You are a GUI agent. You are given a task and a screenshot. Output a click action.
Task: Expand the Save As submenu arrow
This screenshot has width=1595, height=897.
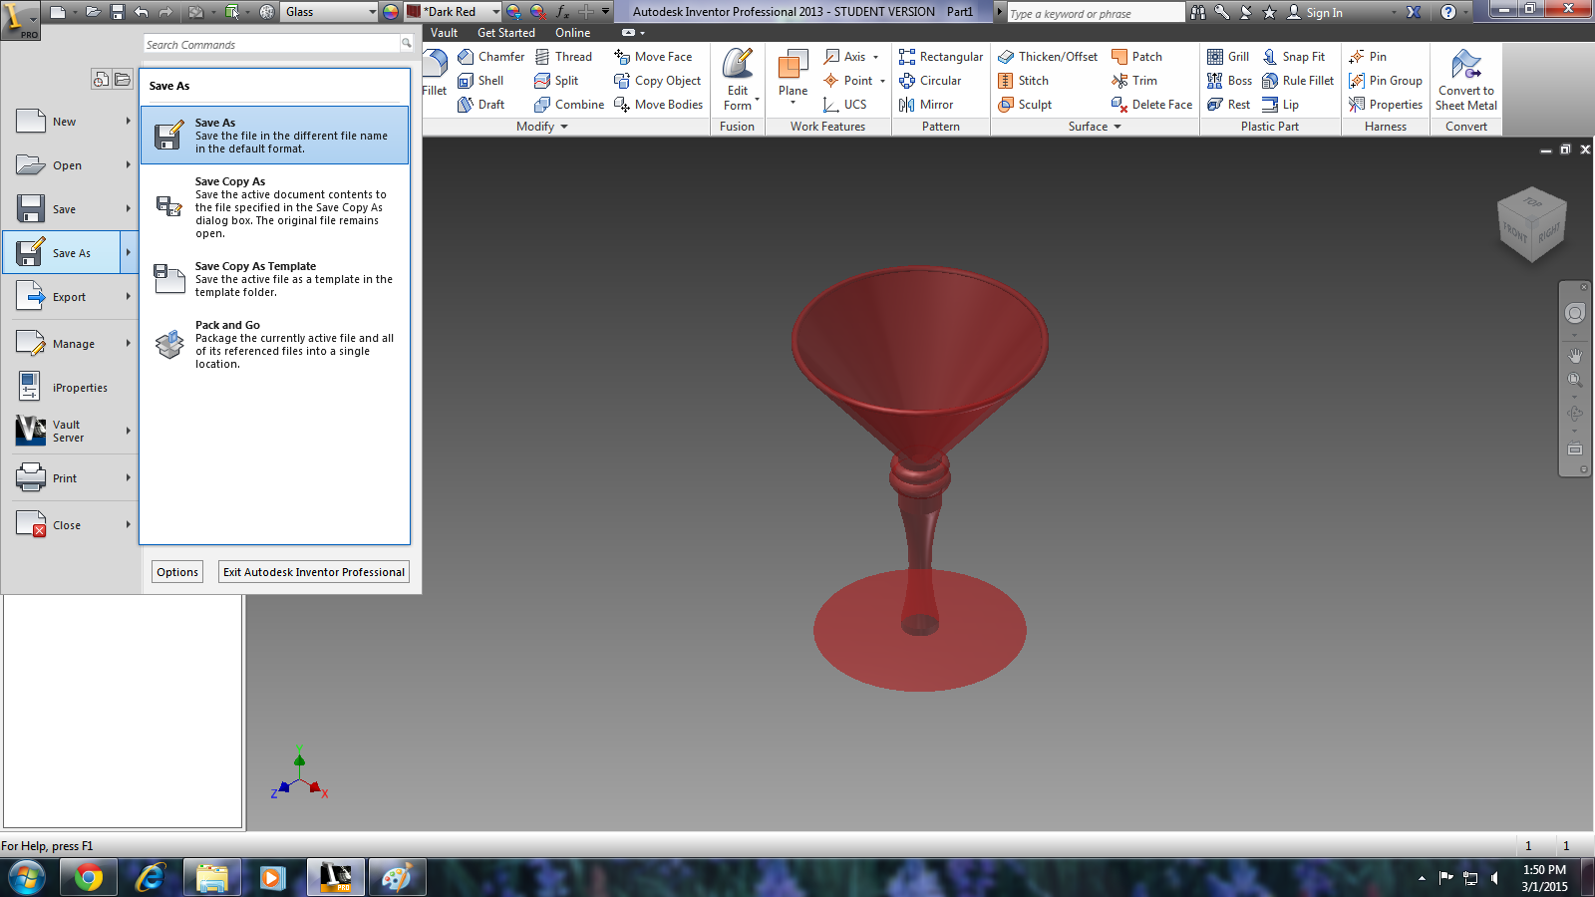pyautogui.click(x=129, y=252)
